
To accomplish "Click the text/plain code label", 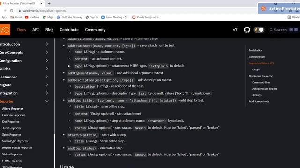I will 158,66.
